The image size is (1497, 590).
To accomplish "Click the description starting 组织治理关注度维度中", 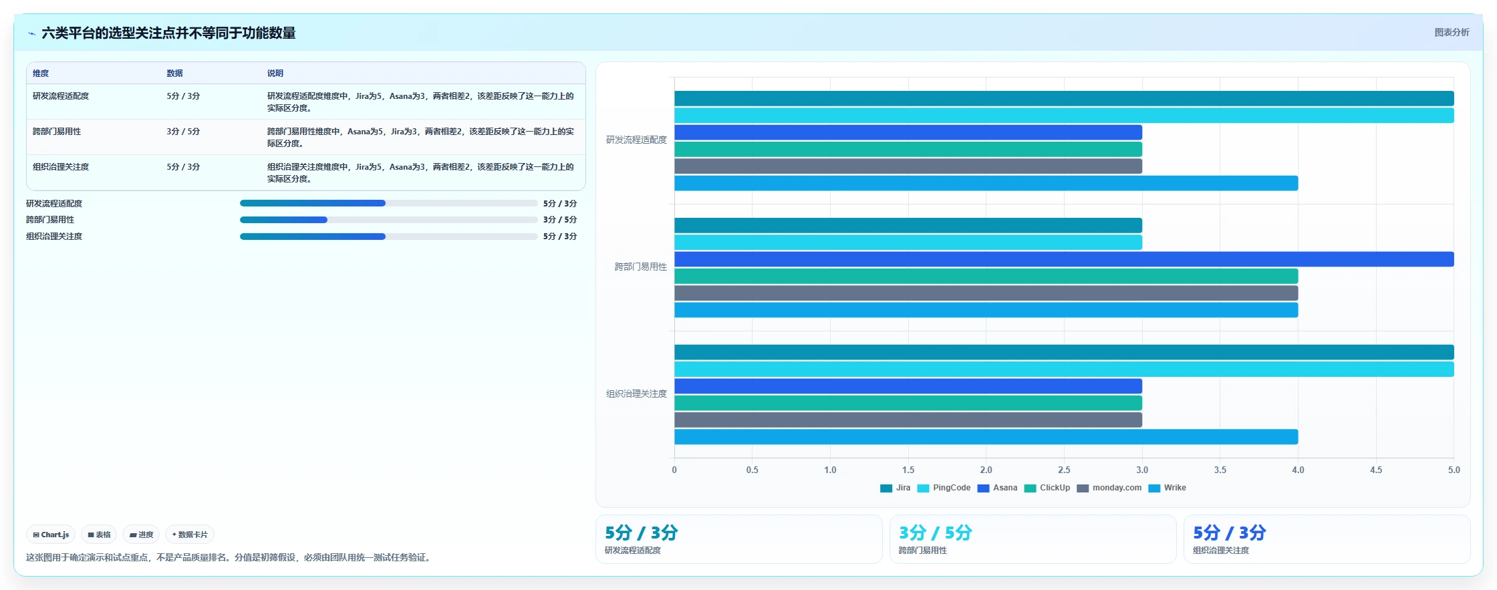I will click(x=420, y=173).
